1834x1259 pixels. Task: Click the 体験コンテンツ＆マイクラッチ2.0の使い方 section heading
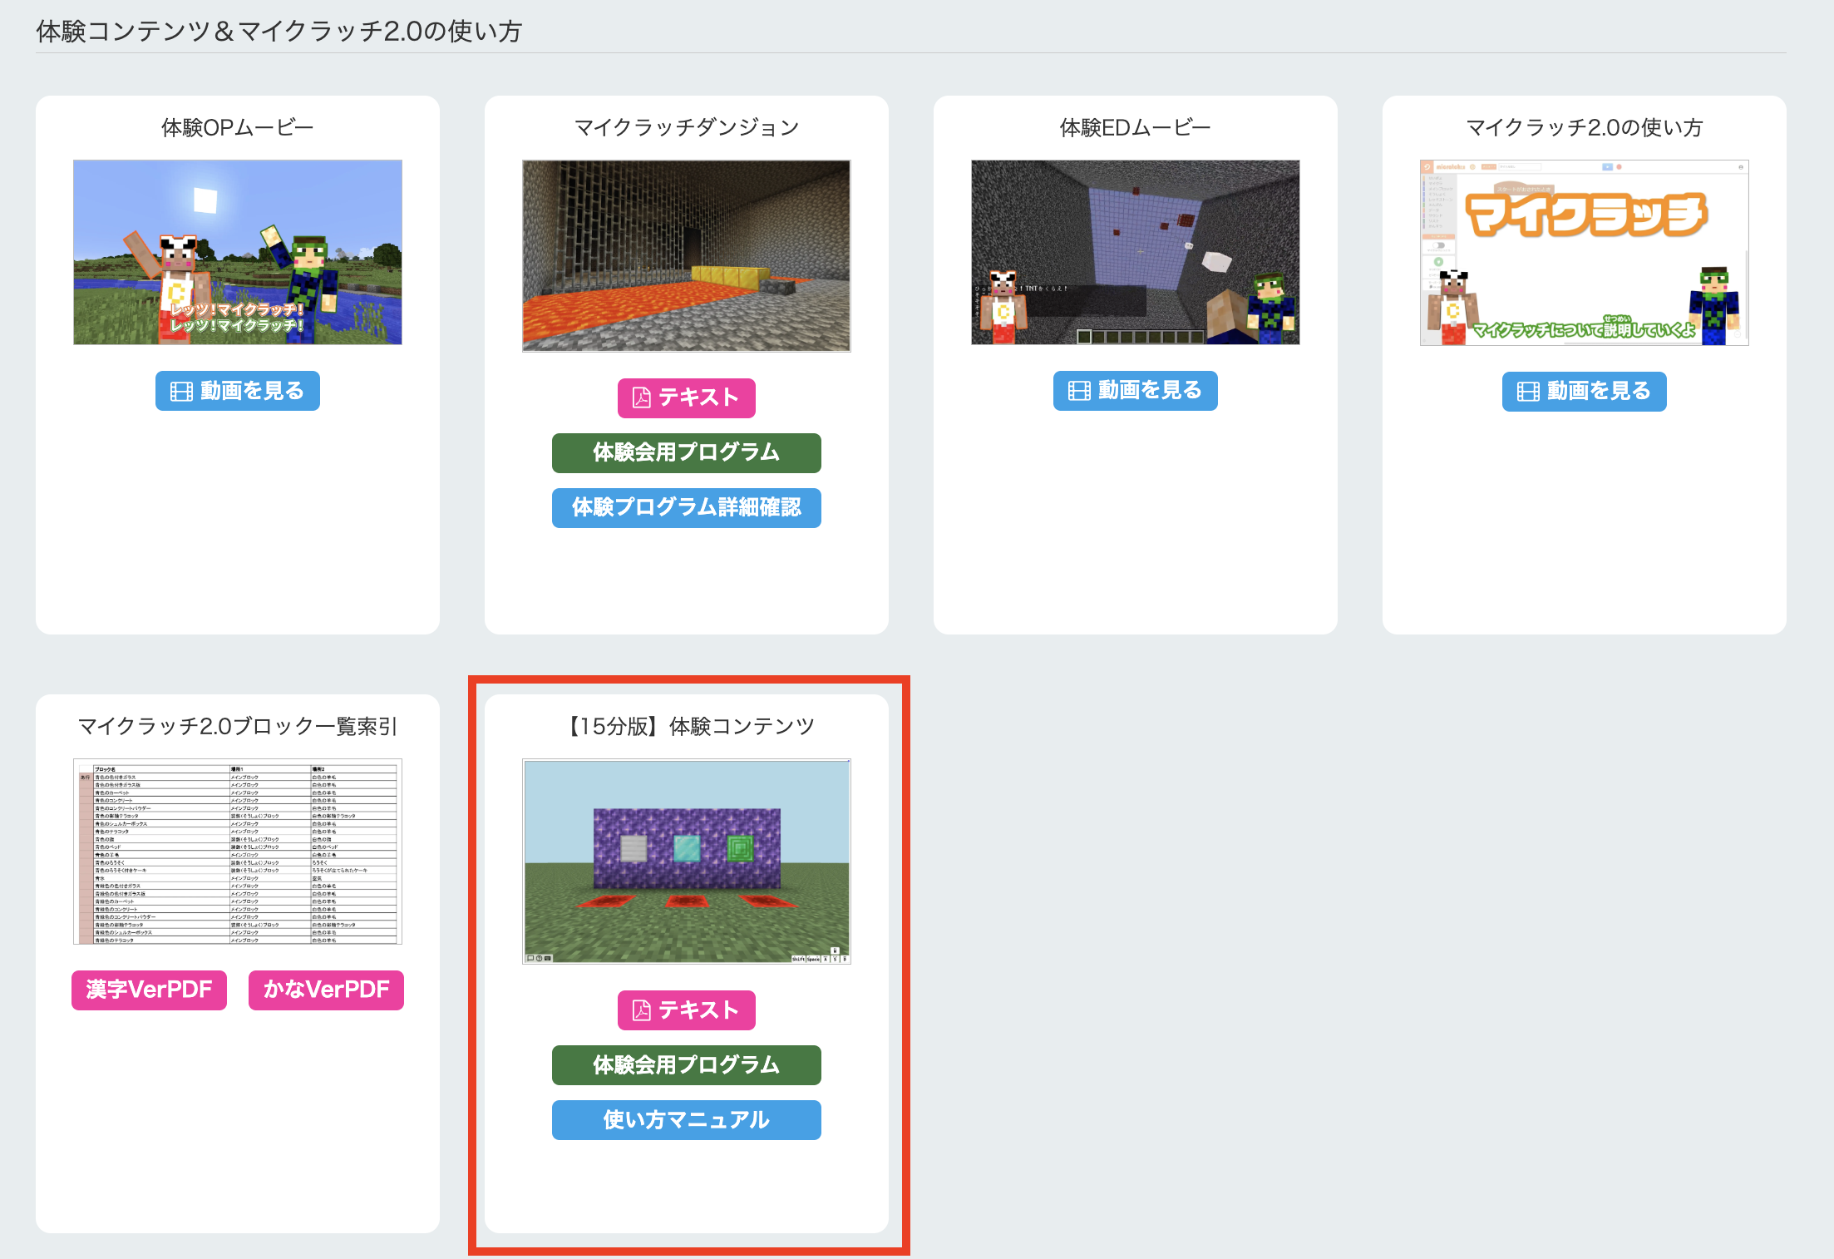click(x=279, y=32)
